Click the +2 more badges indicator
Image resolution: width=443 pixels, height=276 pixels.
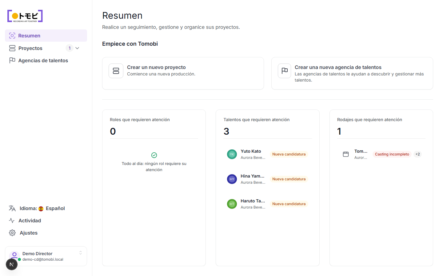417,154
